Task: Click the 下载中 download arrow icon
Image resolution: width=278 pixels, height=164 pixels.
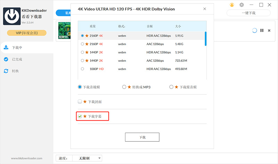Action: tap(6, 47)
